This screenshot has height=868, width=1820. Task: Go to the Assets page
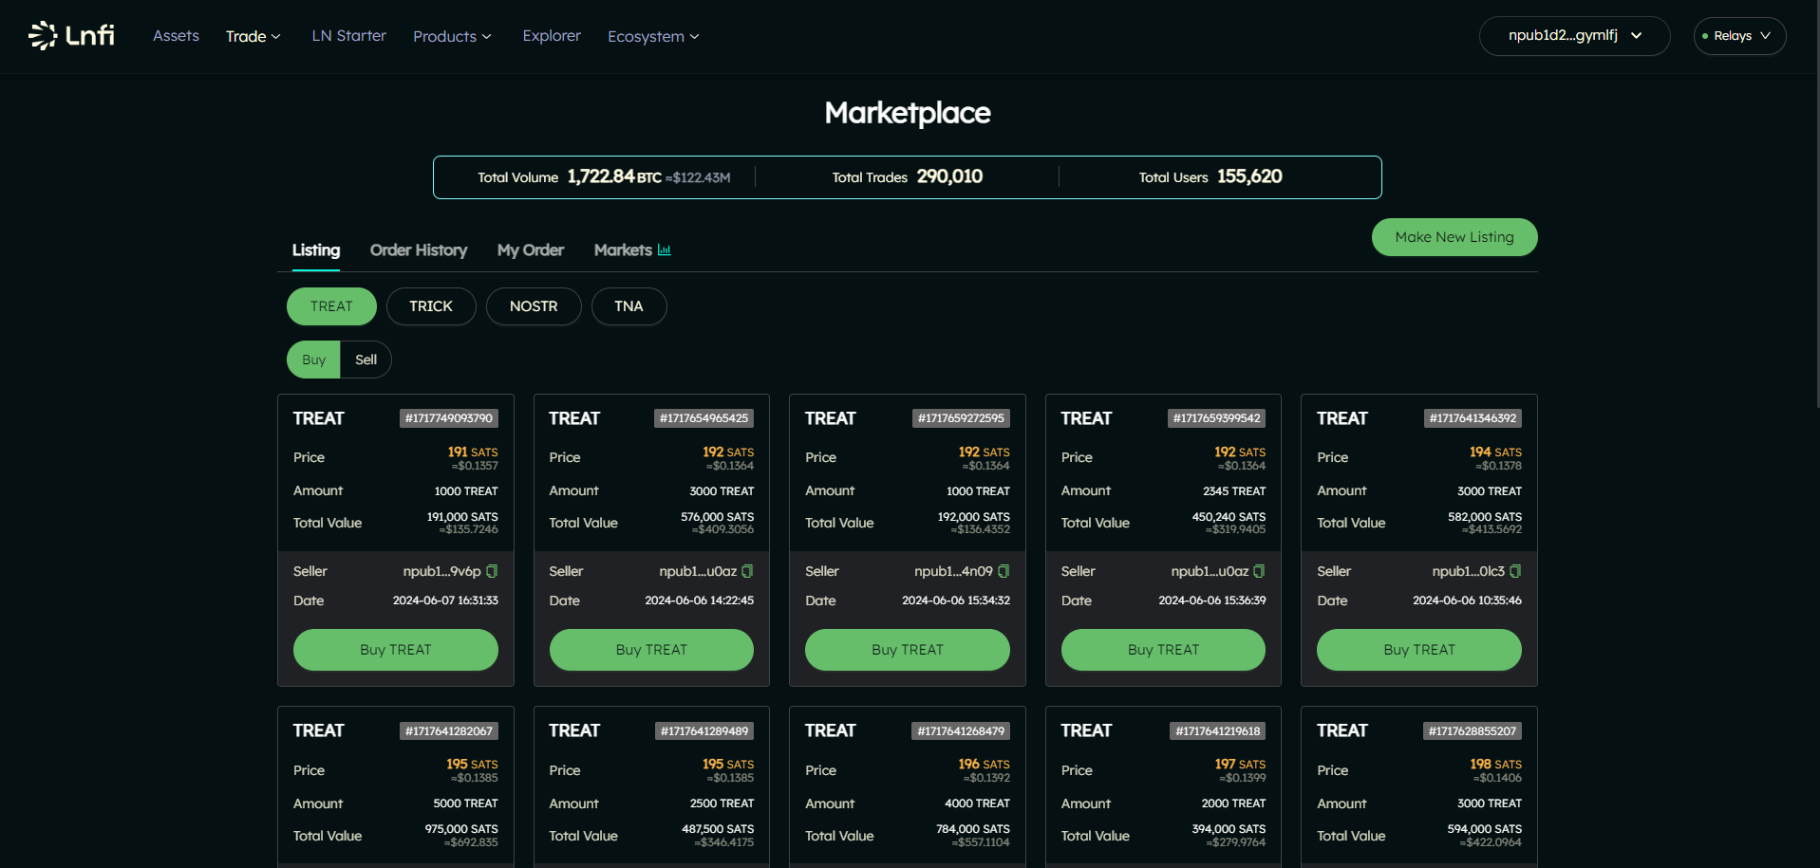[x=176, y=35]
